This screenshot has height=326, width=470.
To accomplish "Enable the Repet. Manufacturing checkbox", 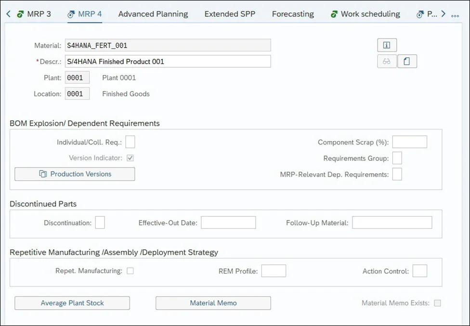I will click(130, 271).
